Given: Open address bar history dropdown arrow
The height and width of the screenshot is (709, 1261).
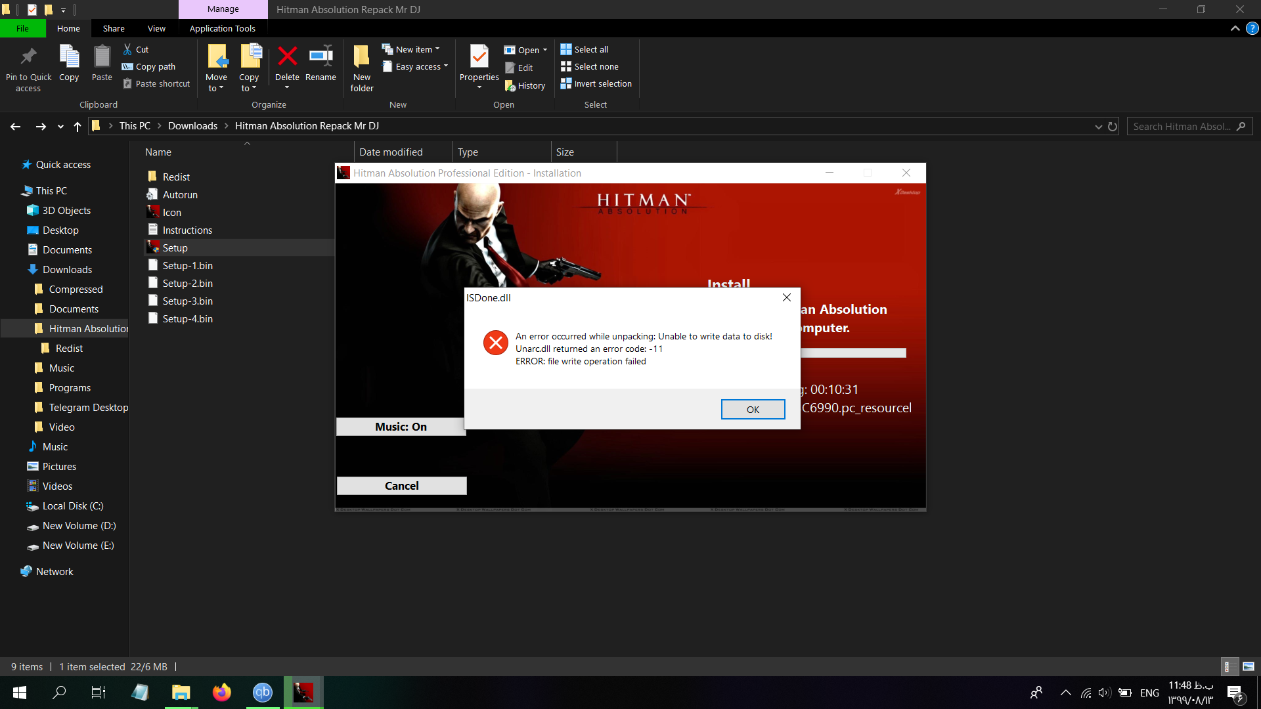Looking at the screenshot, I should coord(1098,127).
